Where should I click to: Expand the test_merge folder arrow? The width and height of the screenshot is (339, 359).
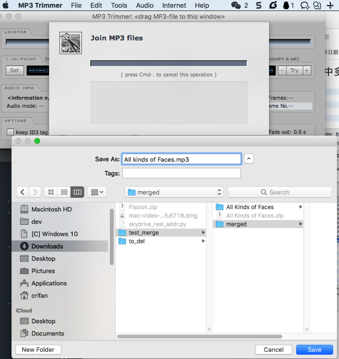tap(203, 233)
